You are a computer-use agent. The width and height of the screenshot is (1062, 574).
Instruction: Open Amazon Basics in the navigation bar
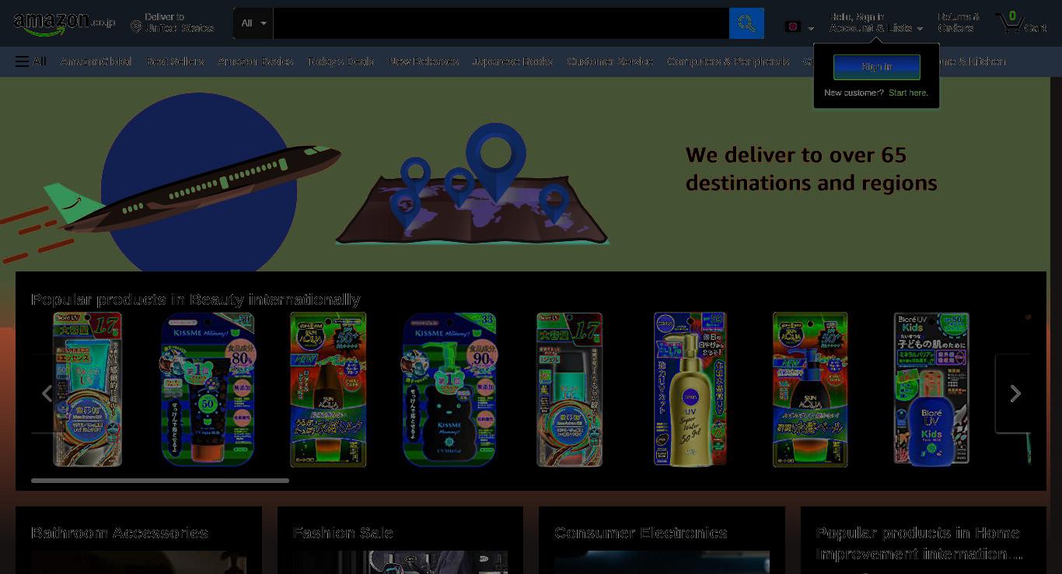click(256, 61)
